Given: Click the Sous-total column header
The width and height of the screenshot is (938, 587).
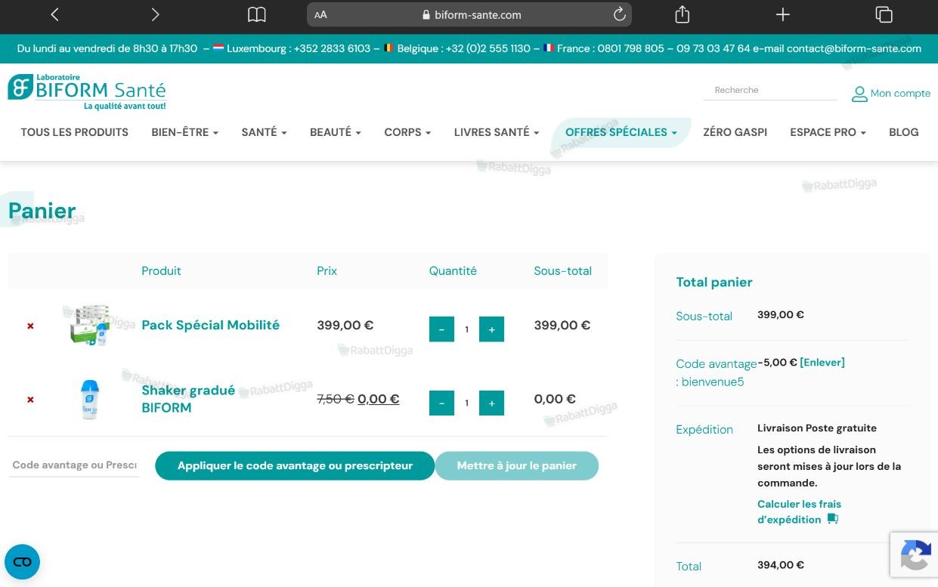Looking at the screenshot, I should point(562,271).
